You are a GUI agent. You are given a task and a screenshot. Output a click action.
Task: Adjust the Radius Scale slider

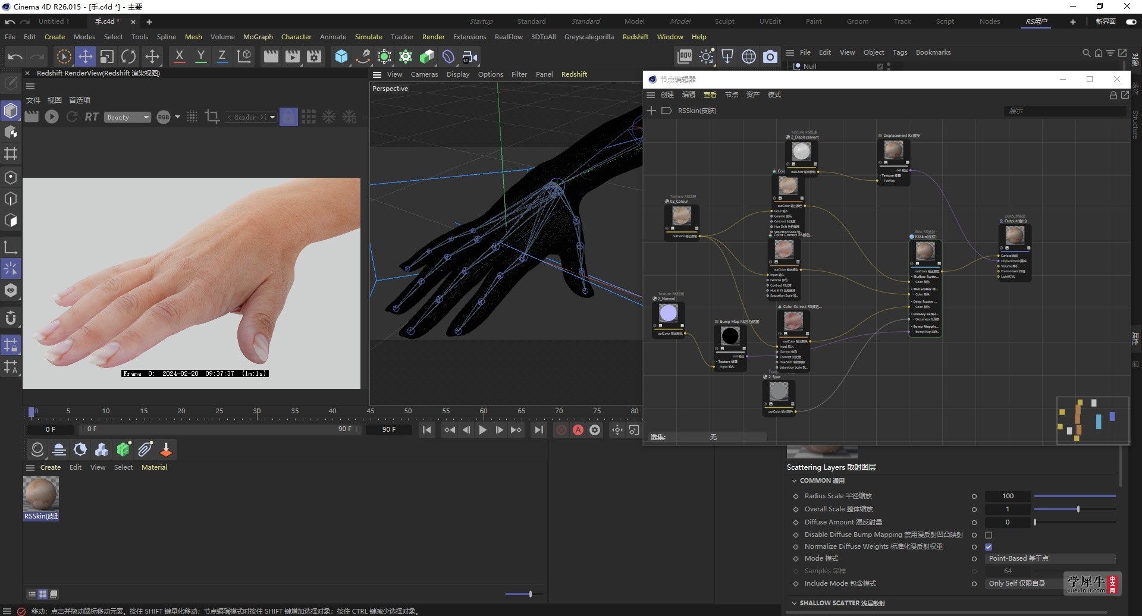pyautogui.click(x=1075, y=496)
